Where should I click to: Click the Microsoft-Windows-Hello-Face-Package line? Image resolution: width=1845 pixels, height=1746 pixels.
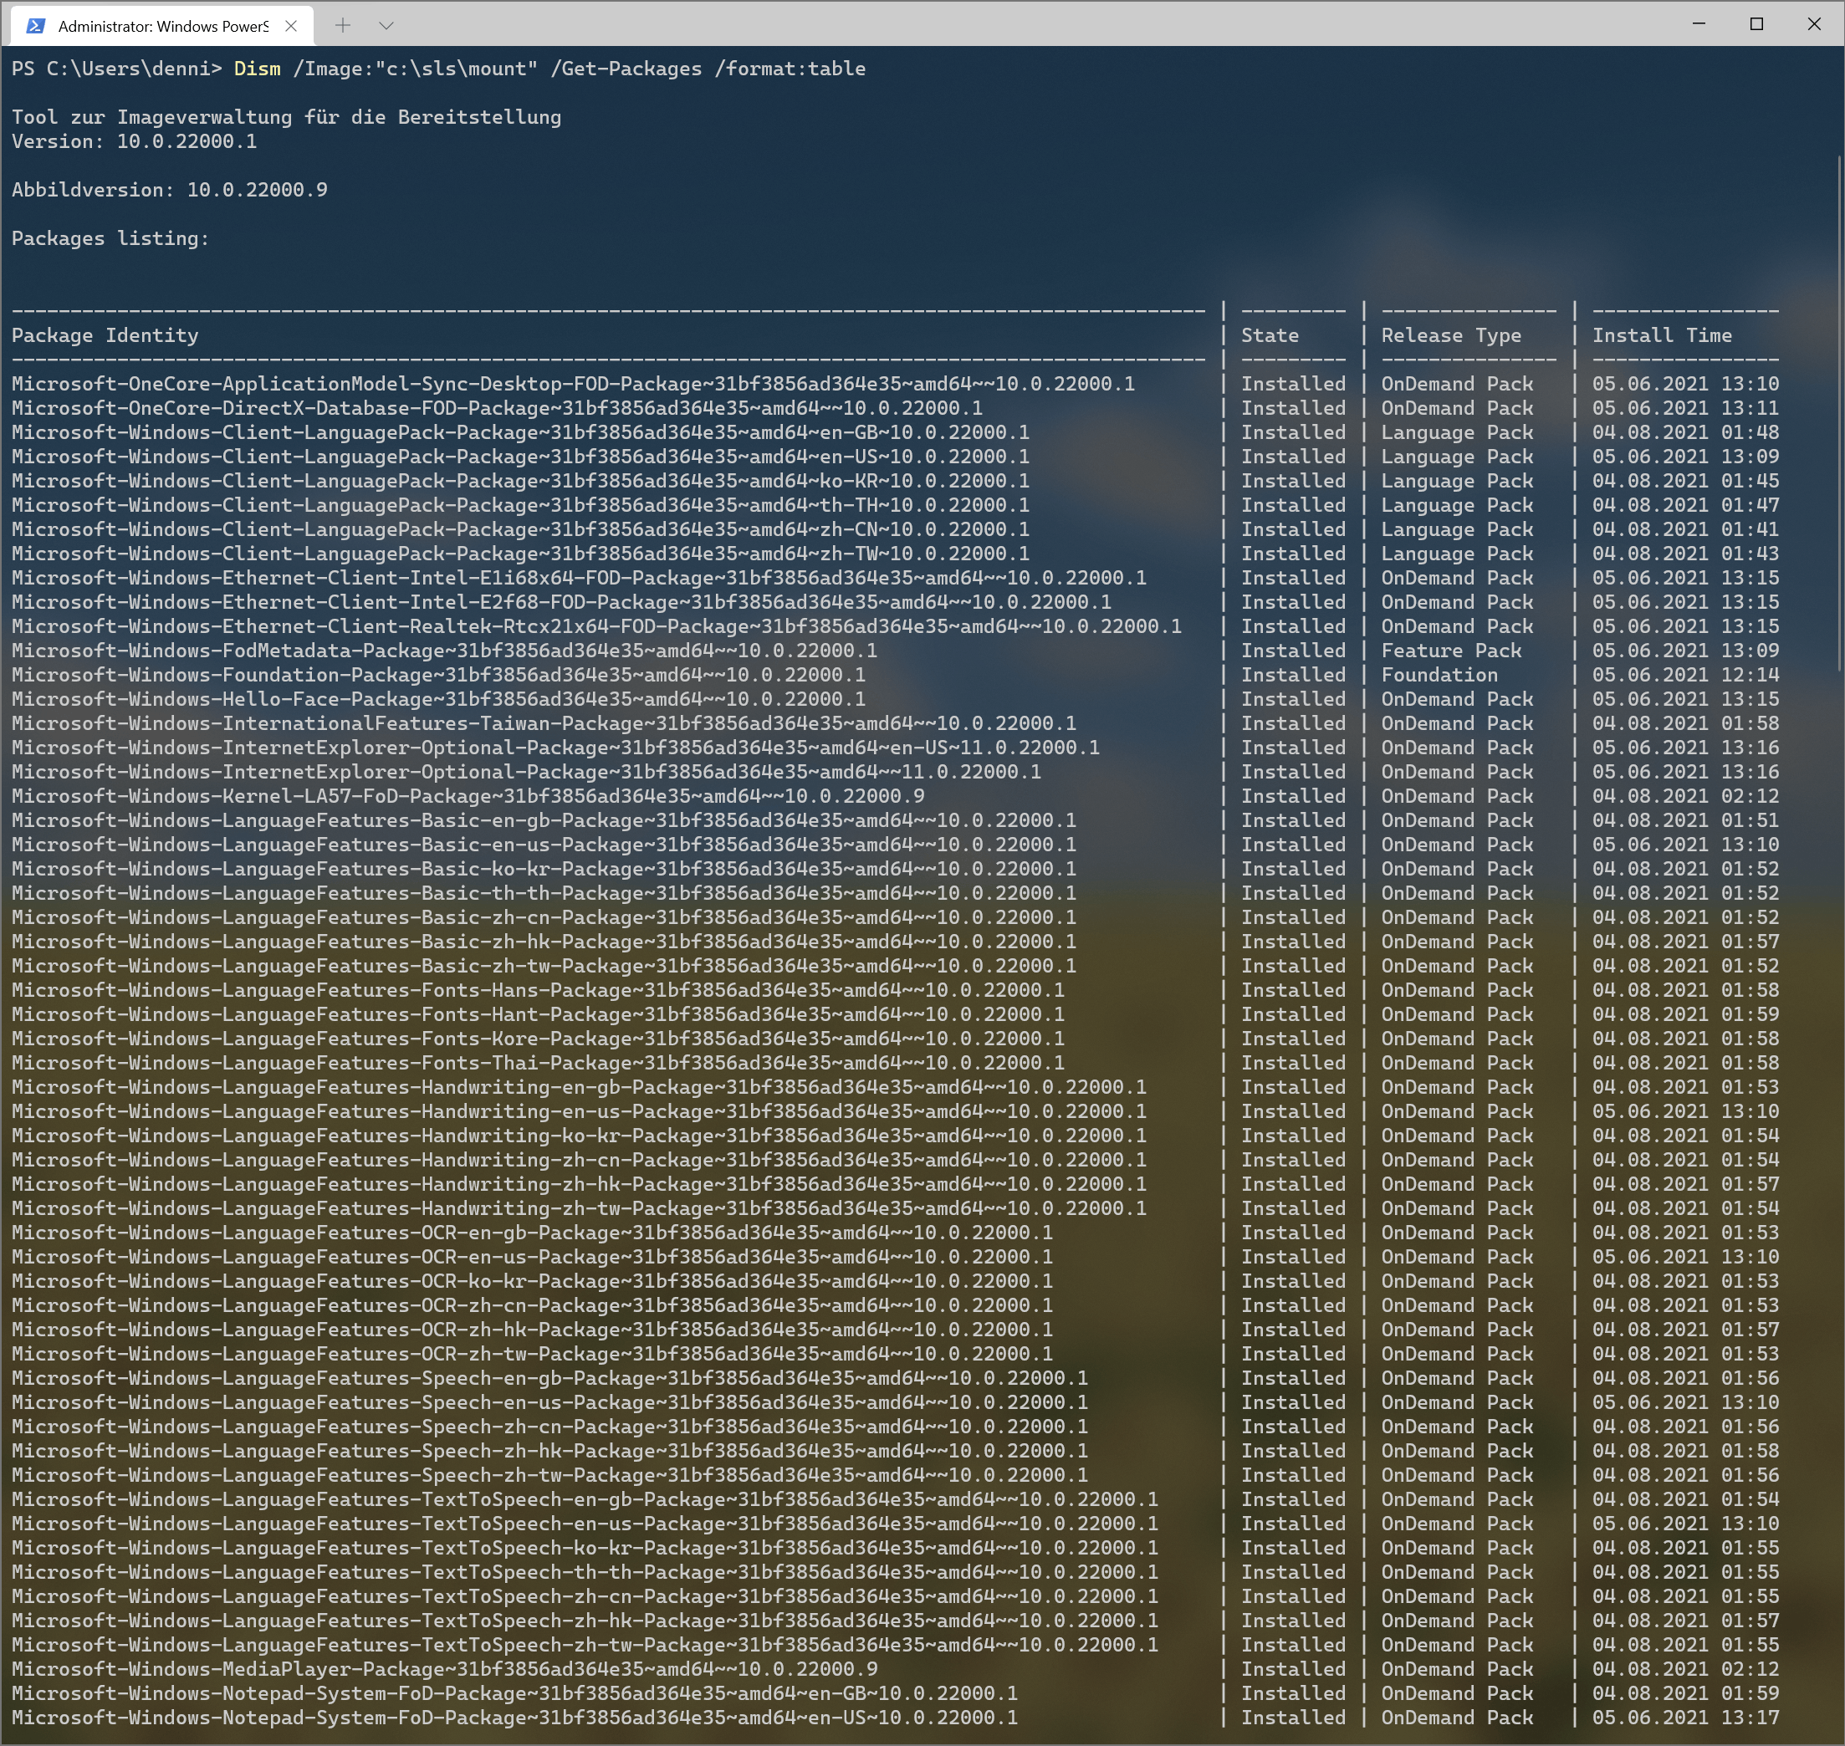click(x=437, y=699)
